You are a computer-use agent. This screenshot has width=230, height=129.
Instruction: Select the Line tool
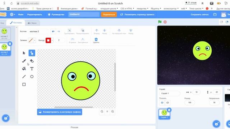point(24,76)
